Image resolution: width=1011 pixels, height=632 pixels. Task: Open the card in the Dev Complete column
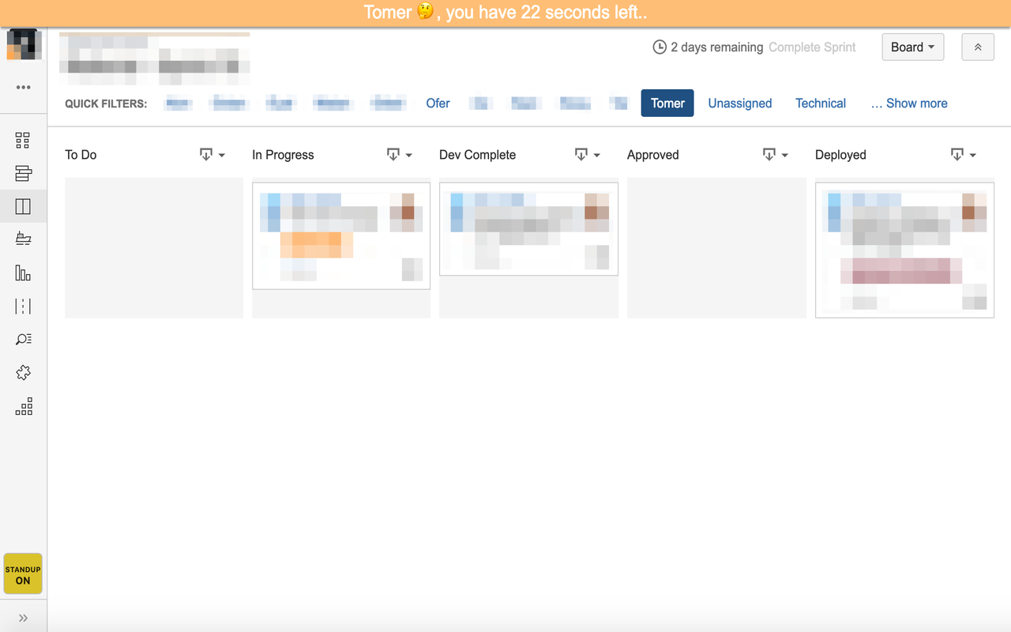pyautogui.click(x=528, y=229)
